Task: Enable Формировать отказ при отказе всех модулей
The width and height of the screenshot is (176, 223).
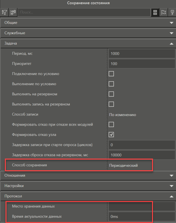Action: [x=111, y=124]
